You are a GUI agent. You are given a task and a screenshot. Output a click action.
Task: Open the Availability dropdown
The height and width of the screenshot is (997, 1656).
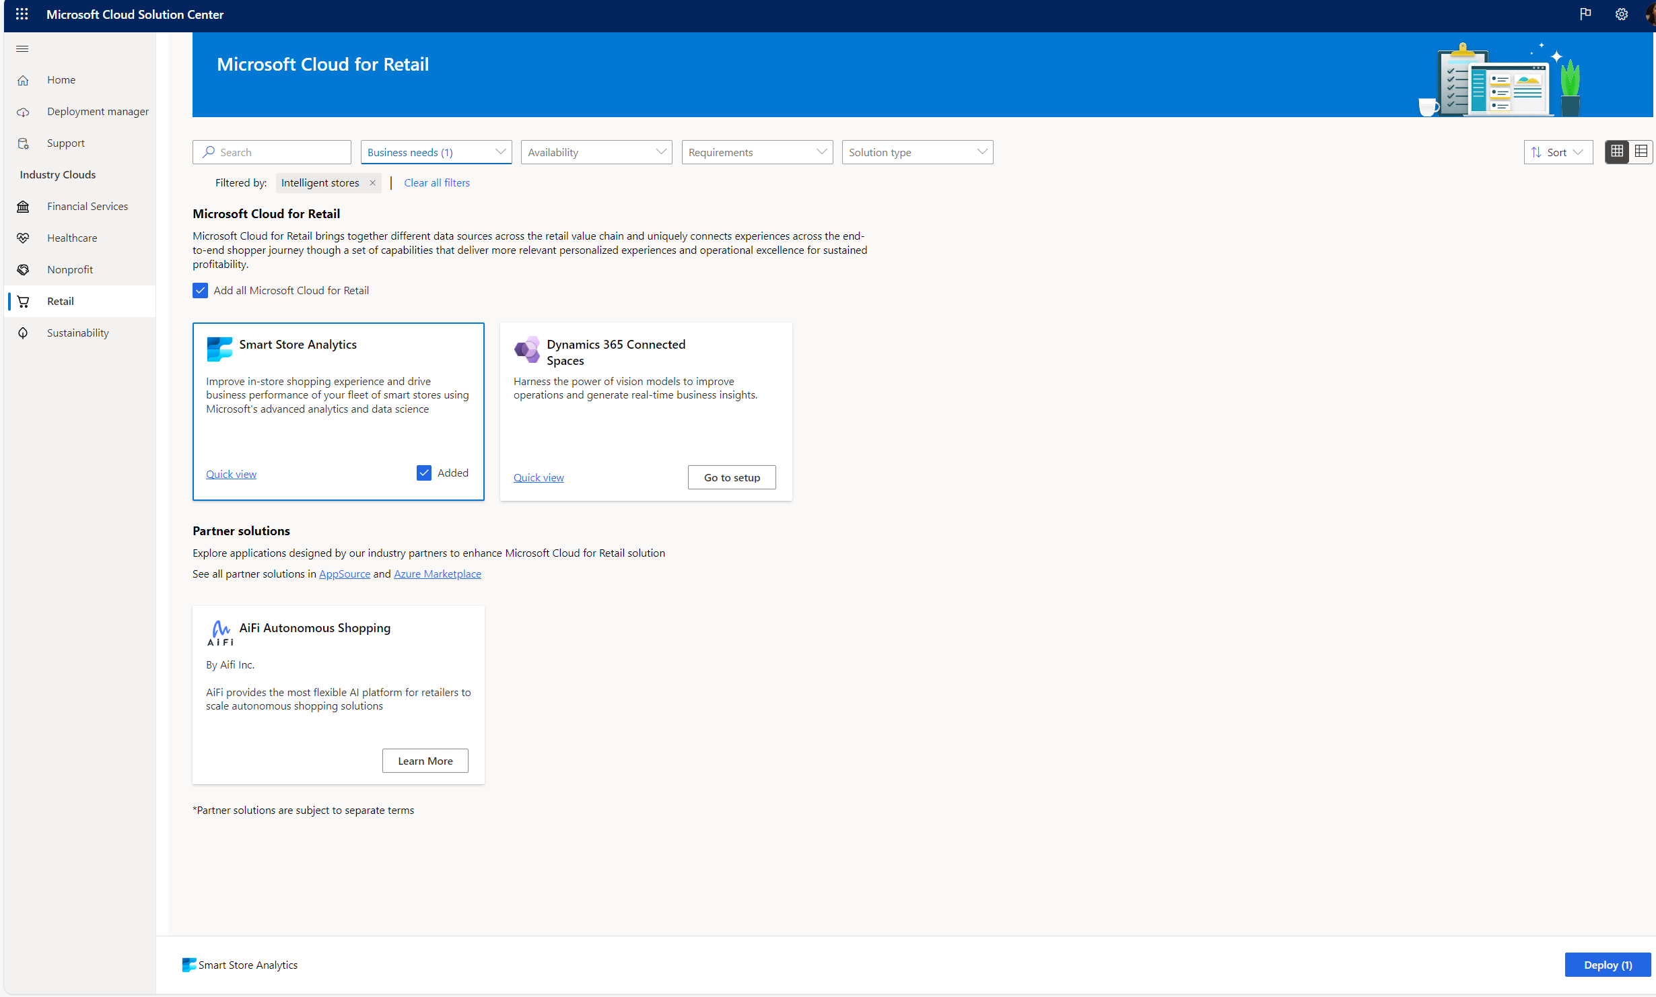point(596,152)
